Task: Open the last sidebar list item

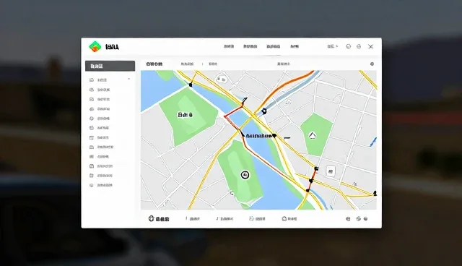Action: 101,185
